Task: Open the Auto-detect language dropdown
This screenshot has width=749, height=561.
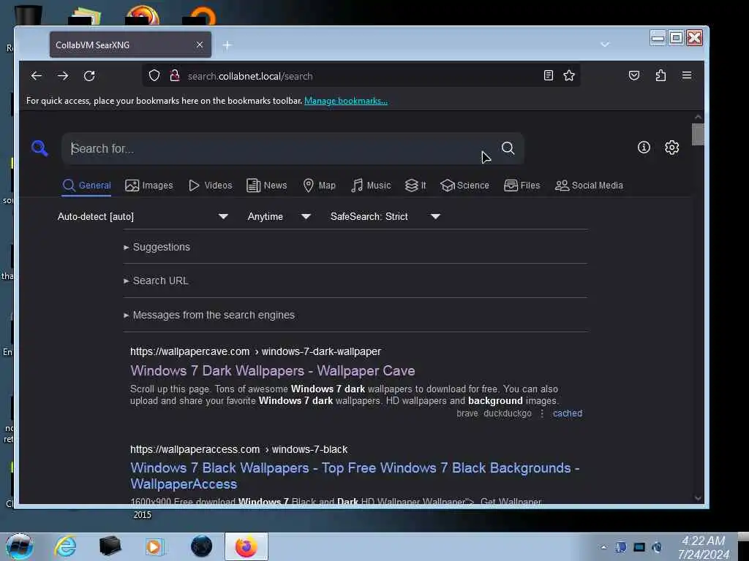Action: click(x=143, y=216)
